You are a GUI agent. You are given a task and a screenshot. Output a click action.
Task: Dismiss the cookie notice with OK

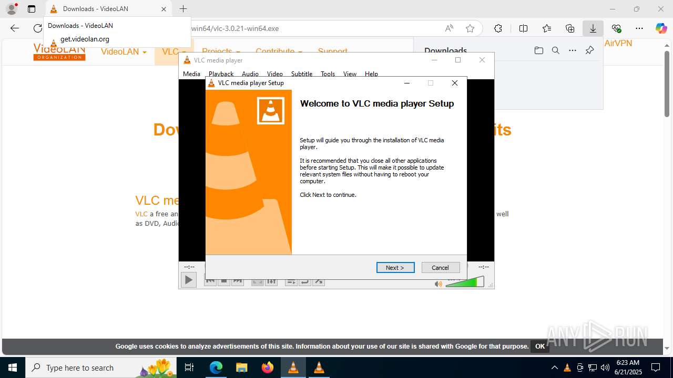(540, 346)
